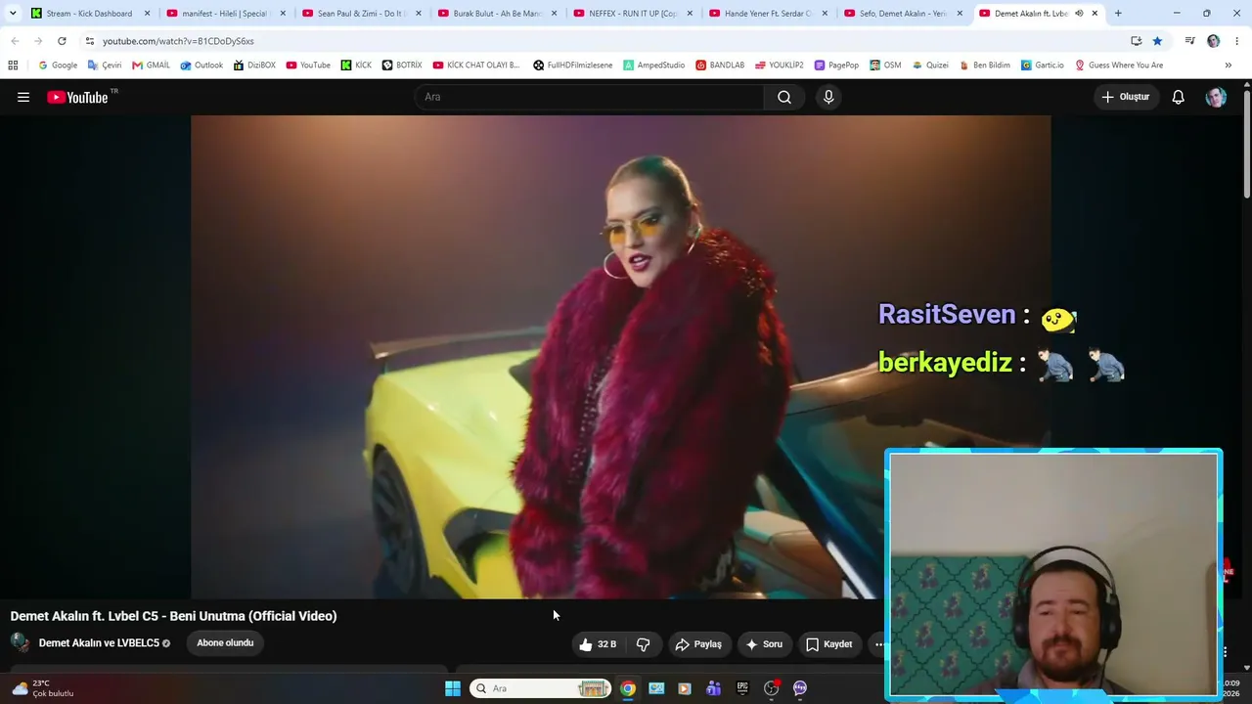Open the Windows Start menu

tap(453, 688)
